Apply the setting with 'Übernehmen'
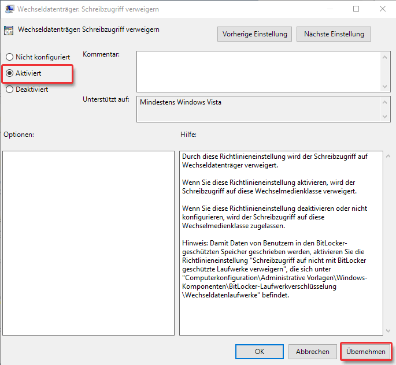The image size is (396, 365). [365, 351]
